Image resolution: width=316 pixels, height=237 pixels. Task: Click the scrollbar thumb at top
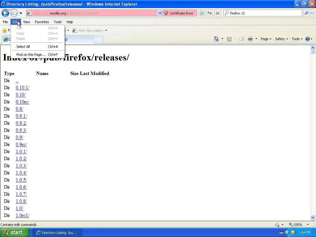pos(313,52)
